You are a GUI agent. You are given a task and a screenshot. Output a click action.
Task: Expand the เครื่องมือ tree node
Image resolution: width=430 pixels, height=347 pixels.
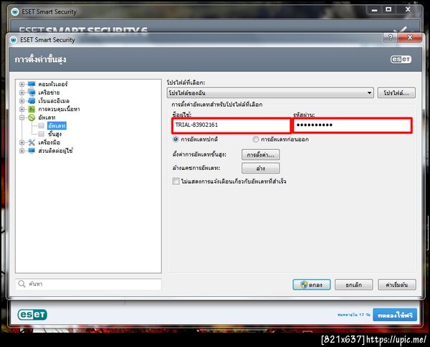[22, 143]
